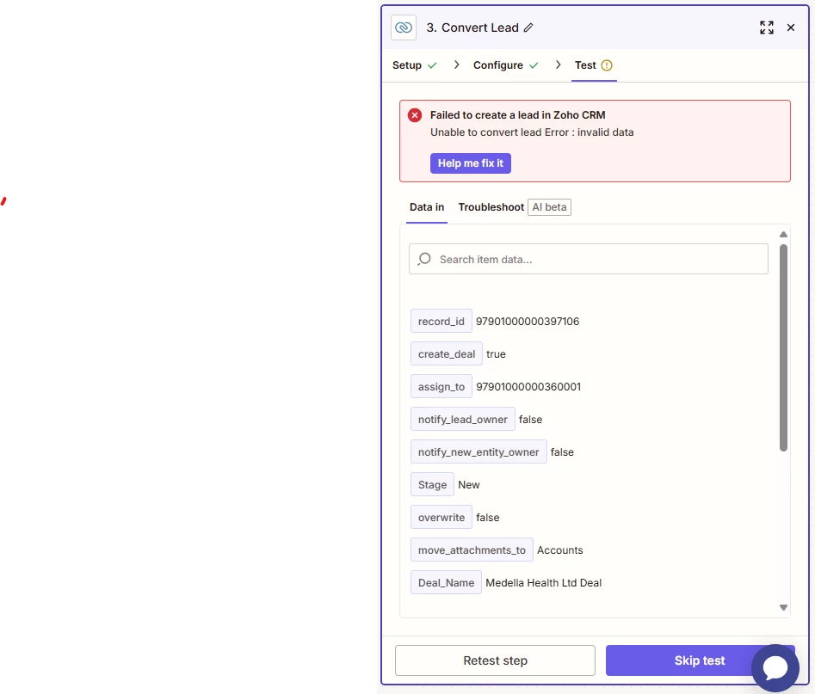Select the Stage value New
Image resolution: width=815 pixels, height=694 pixels.
(x=468, y=485)
